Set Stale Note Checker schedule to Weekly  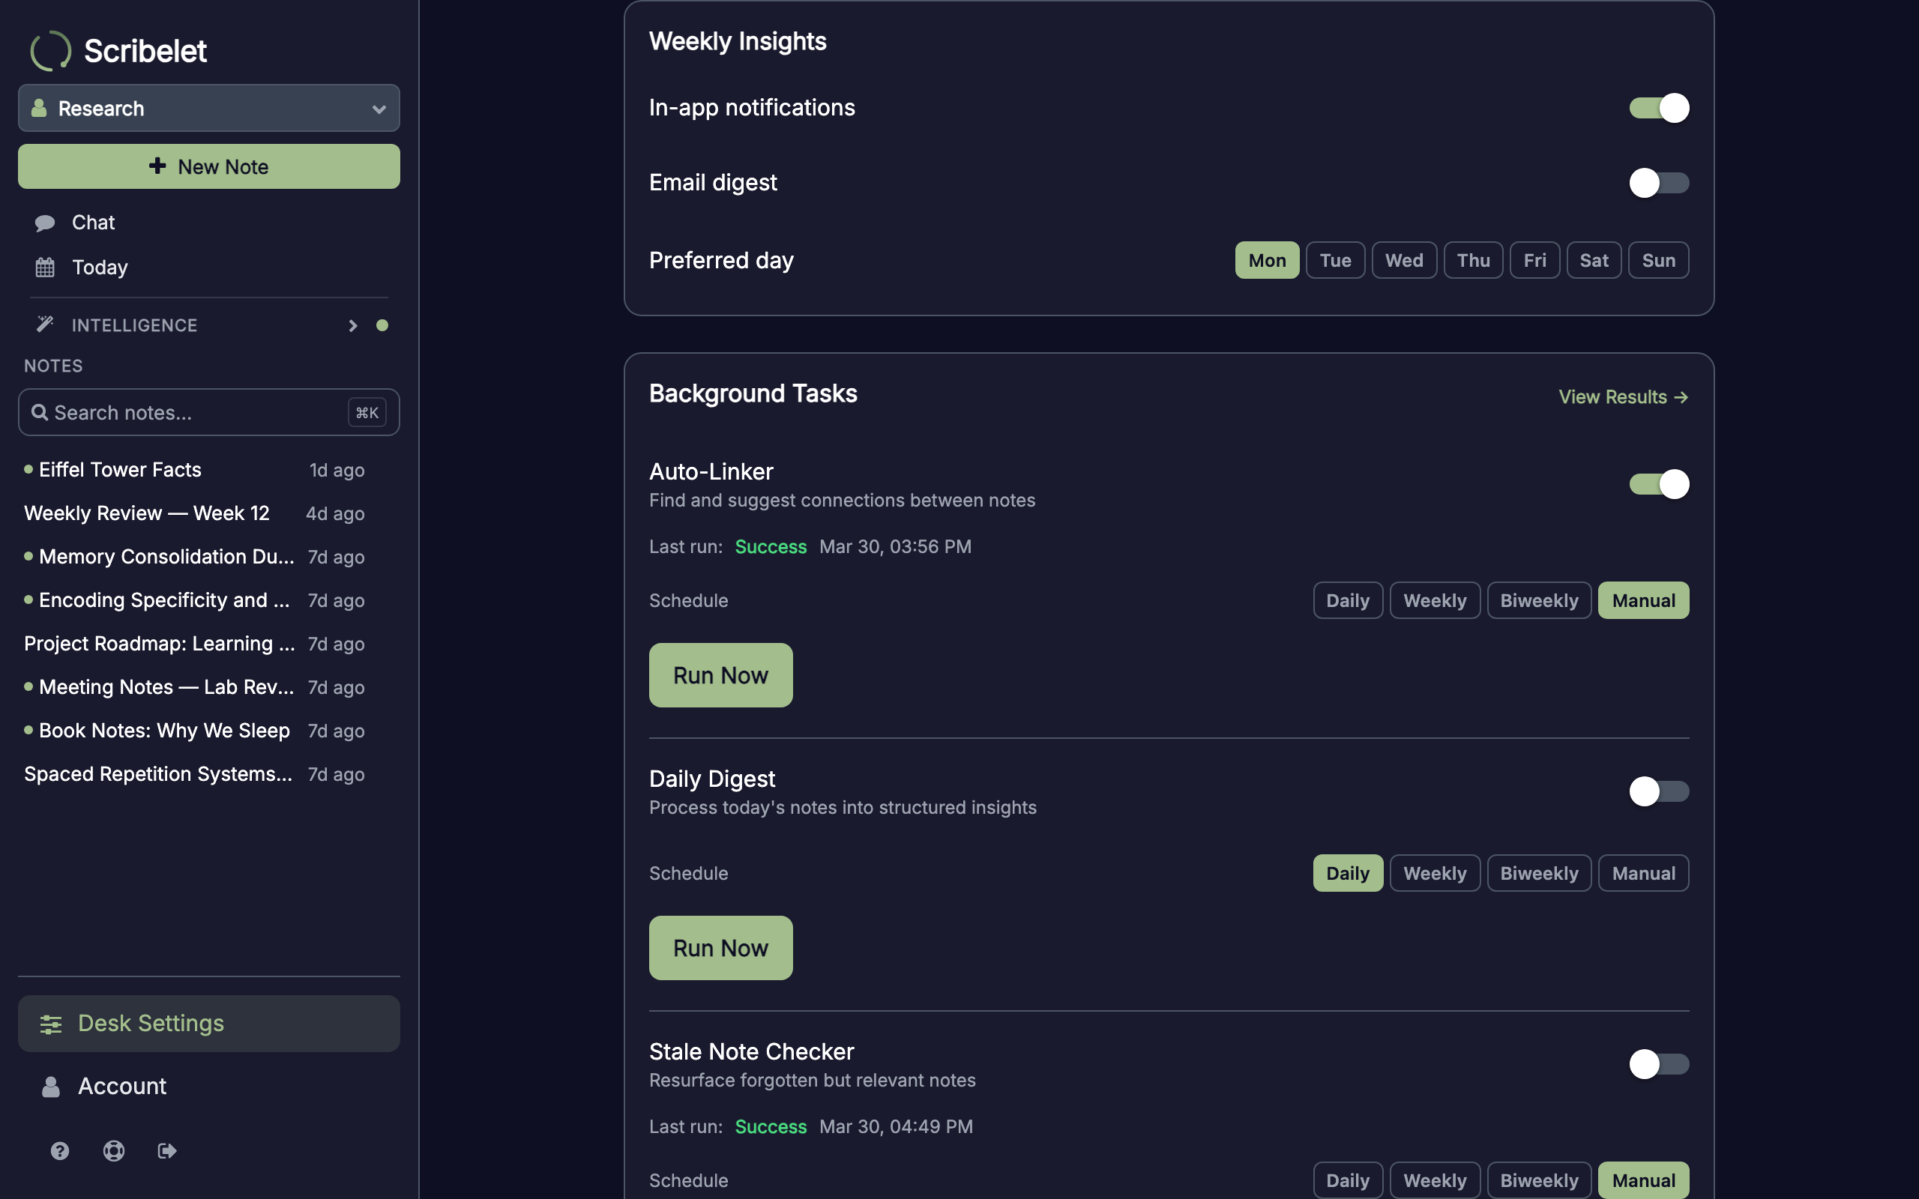tap(1435, 1181)
